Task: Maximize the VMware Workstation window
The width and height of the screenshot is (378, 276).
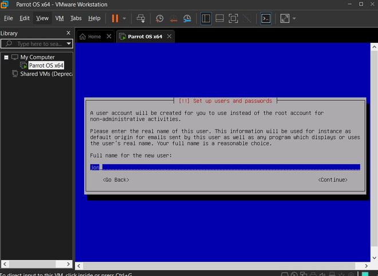Action: coord(361,4)
